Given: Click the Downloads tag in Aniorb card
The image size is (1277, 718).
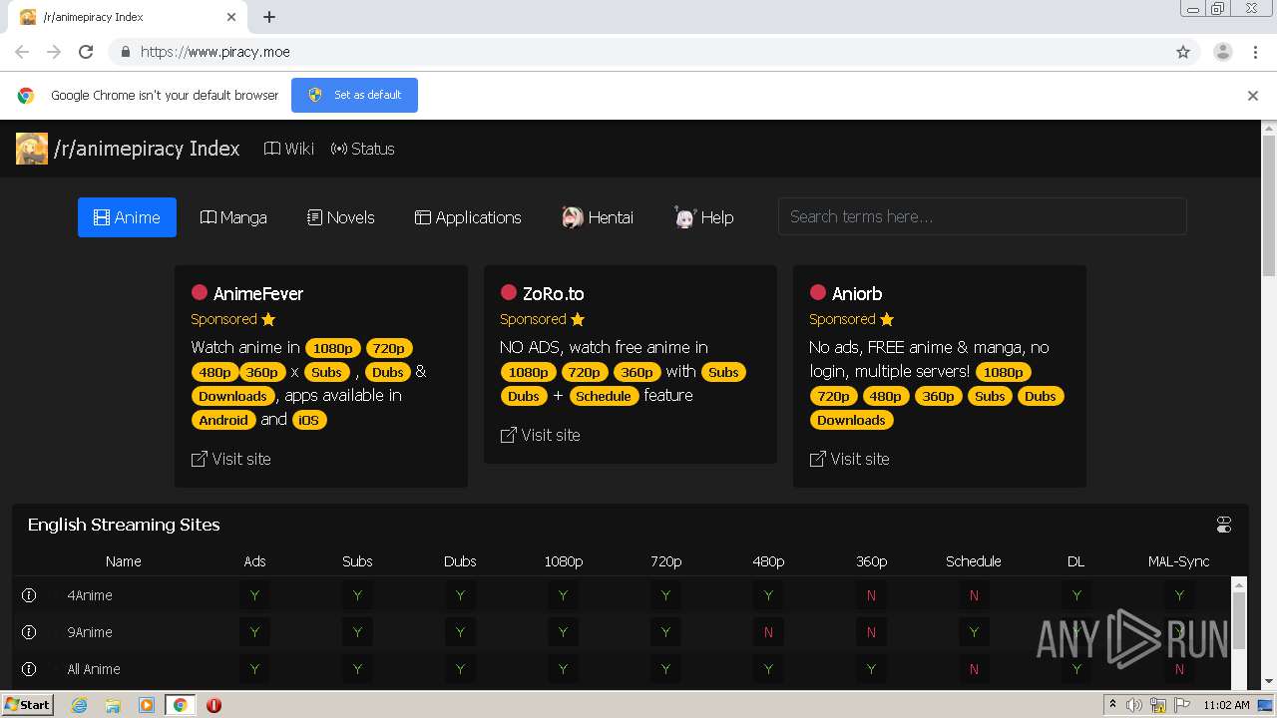Looking at the screenshot, I should (x=851, y=420).
